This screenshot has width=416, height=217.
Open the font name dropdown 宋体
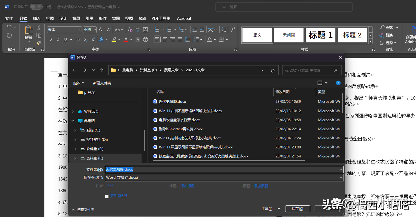click(x=80, y=30)
